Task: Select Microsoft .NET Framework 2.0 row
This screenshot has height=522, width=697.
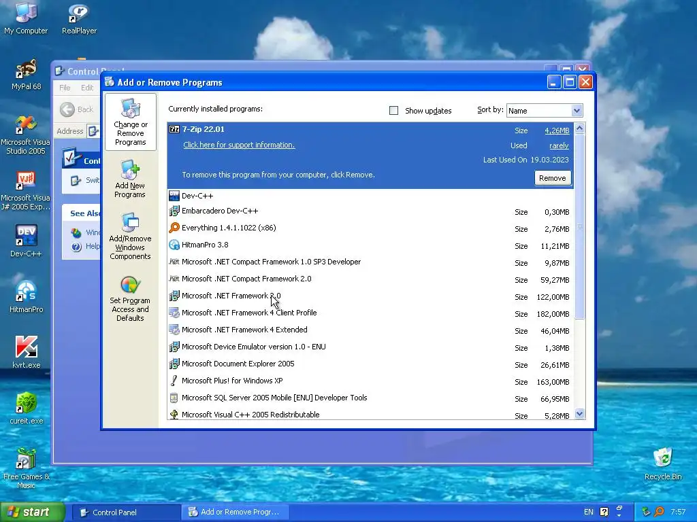Action: click(371, 296)
